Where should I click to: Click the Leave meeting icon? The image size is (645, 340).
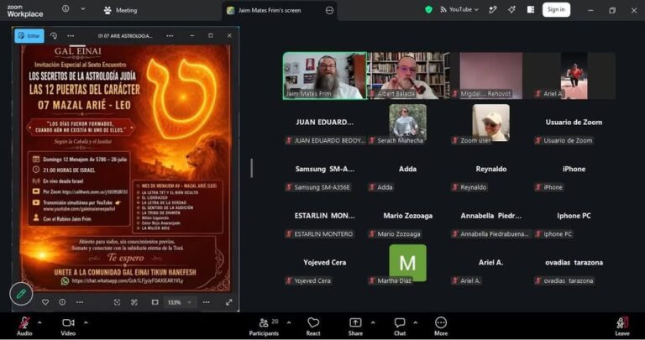622,327
